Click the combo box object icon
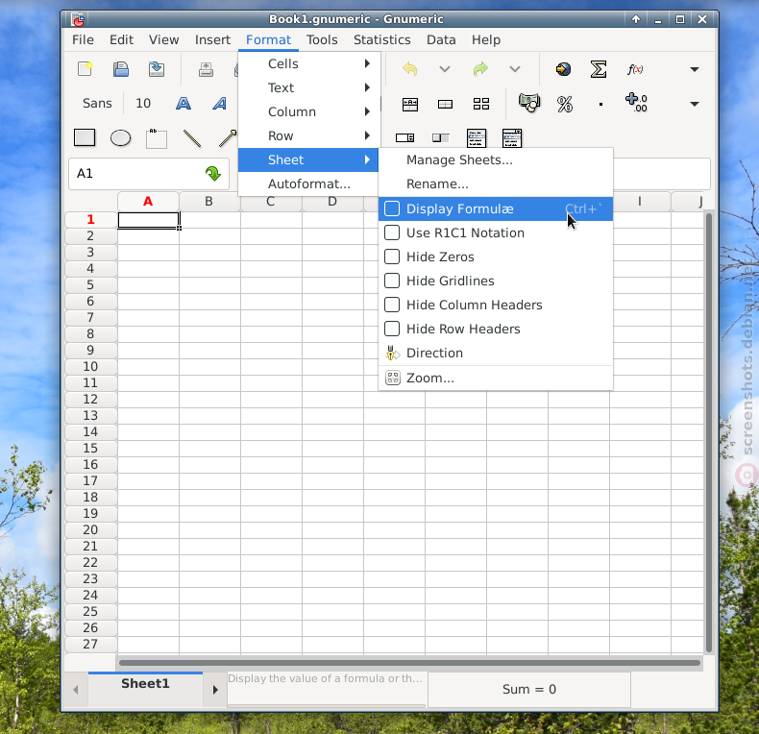 [512, 138]
